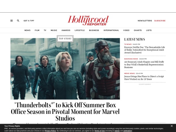Viewport: 176px width, 132px height.
Task: Open the Awards section
Action: [66, 30]
